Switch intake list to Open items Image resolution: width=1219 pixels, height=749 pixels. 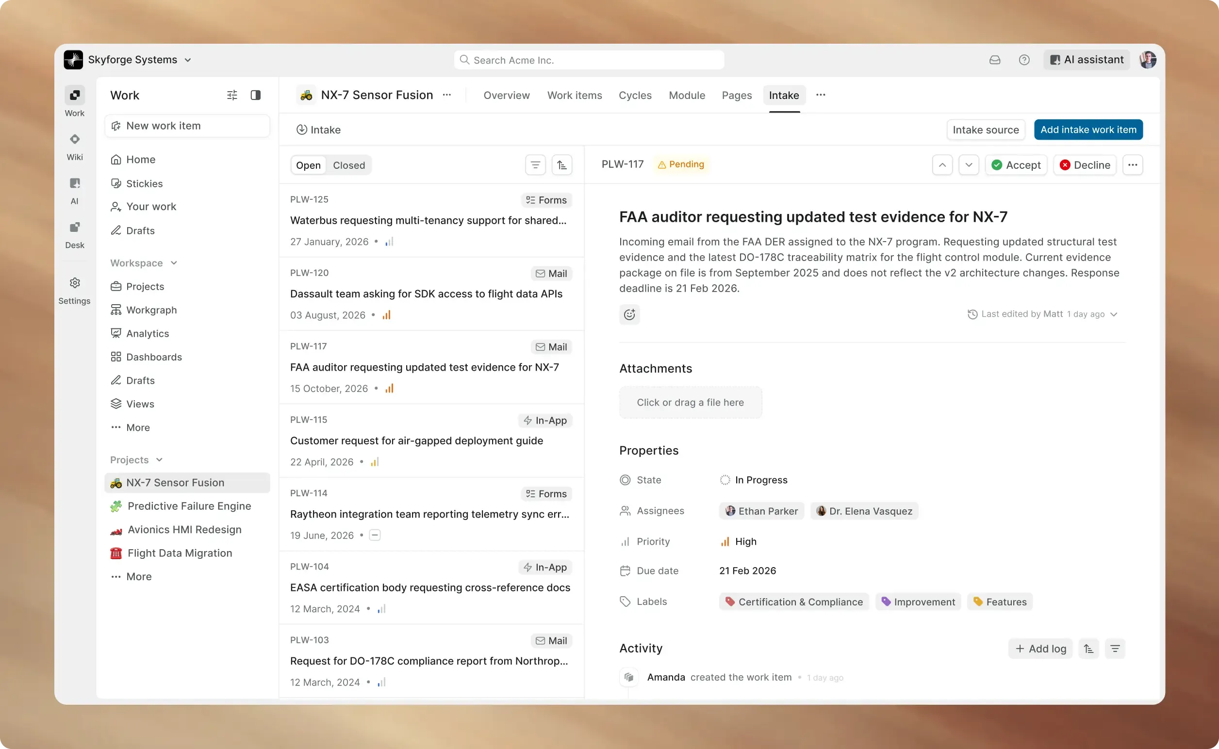[308, 165]
